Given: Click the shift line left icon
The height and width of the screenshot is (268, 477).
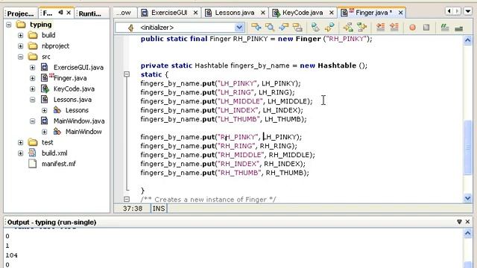Looking at the screenshot, I should pyautogui.click(x=380, y=28).
